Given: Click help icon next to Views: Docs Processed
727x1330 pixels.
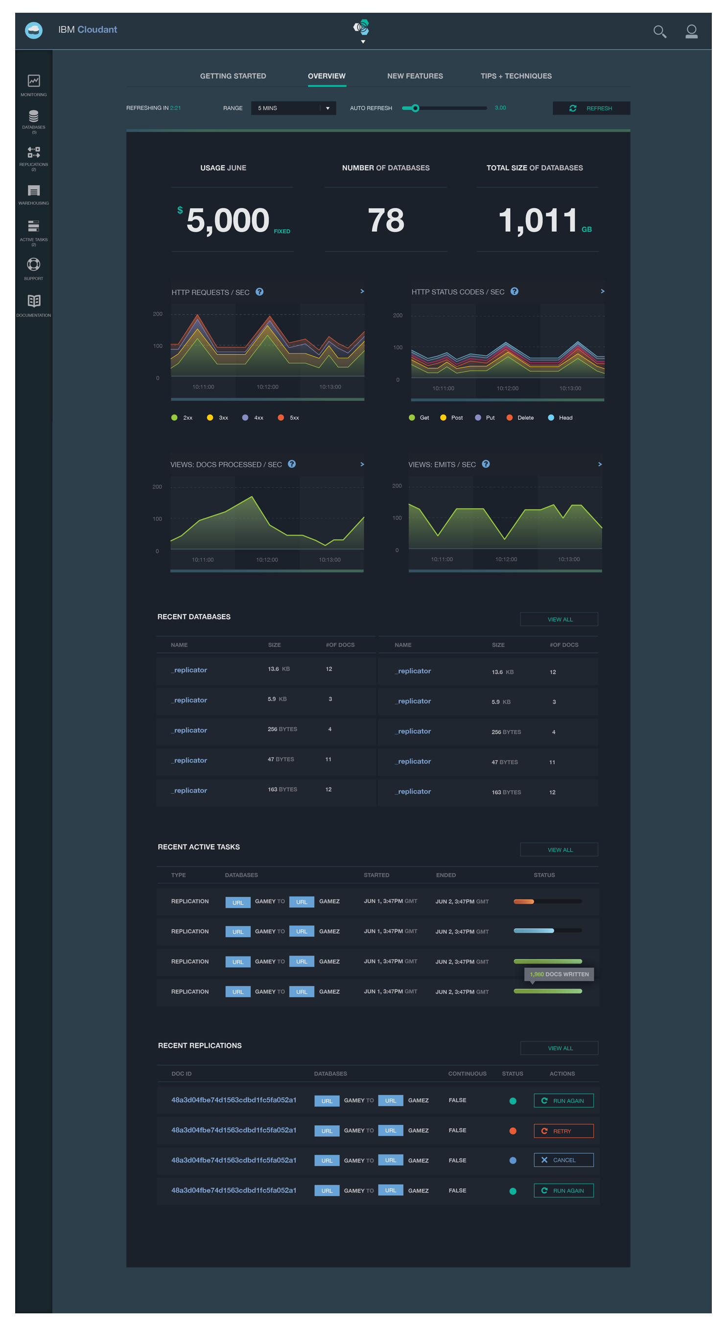Looking at the screenshot, I should click(x=291, y=463).
